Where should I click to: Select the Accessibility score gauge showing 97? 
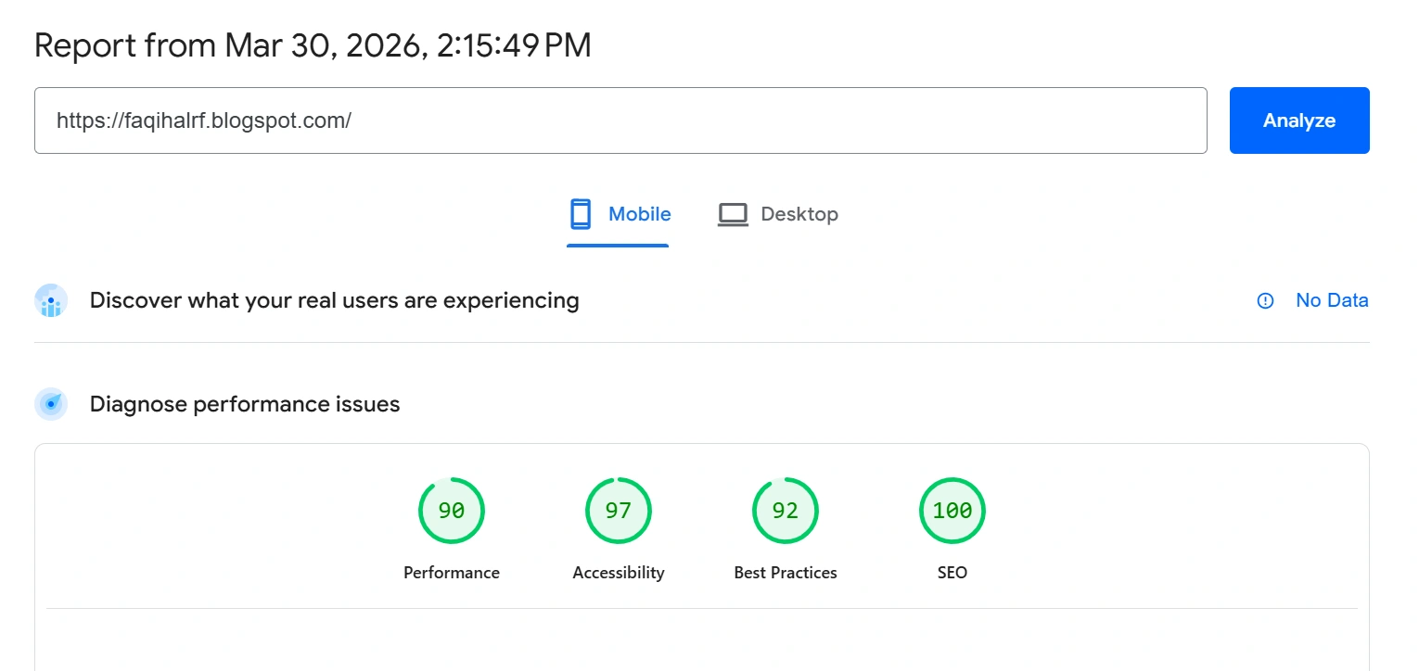tap(619, 511)
